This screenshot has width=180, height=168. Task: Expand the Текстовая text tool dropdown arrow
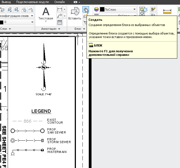click(46, 21)
